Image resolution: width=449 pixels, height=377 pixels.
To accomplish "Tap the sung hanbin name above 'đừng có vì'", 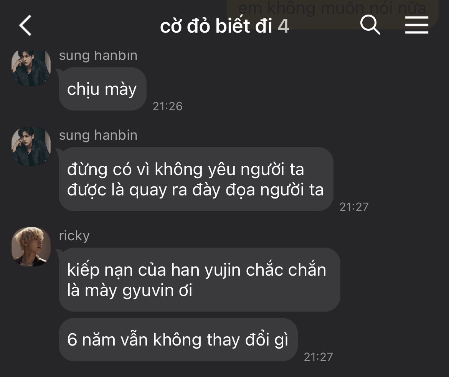I will pyautogui.click(x=98, y=135).
